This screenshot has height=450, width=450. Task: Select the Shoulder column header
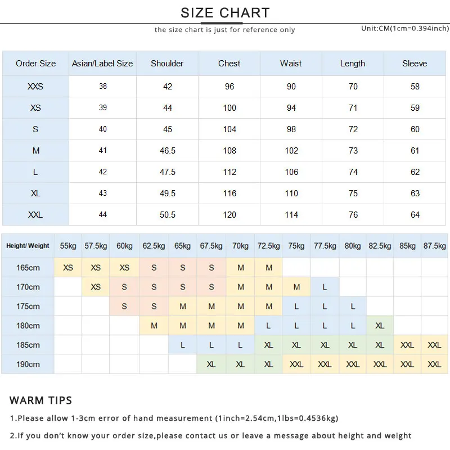click(x=167, y=64)
